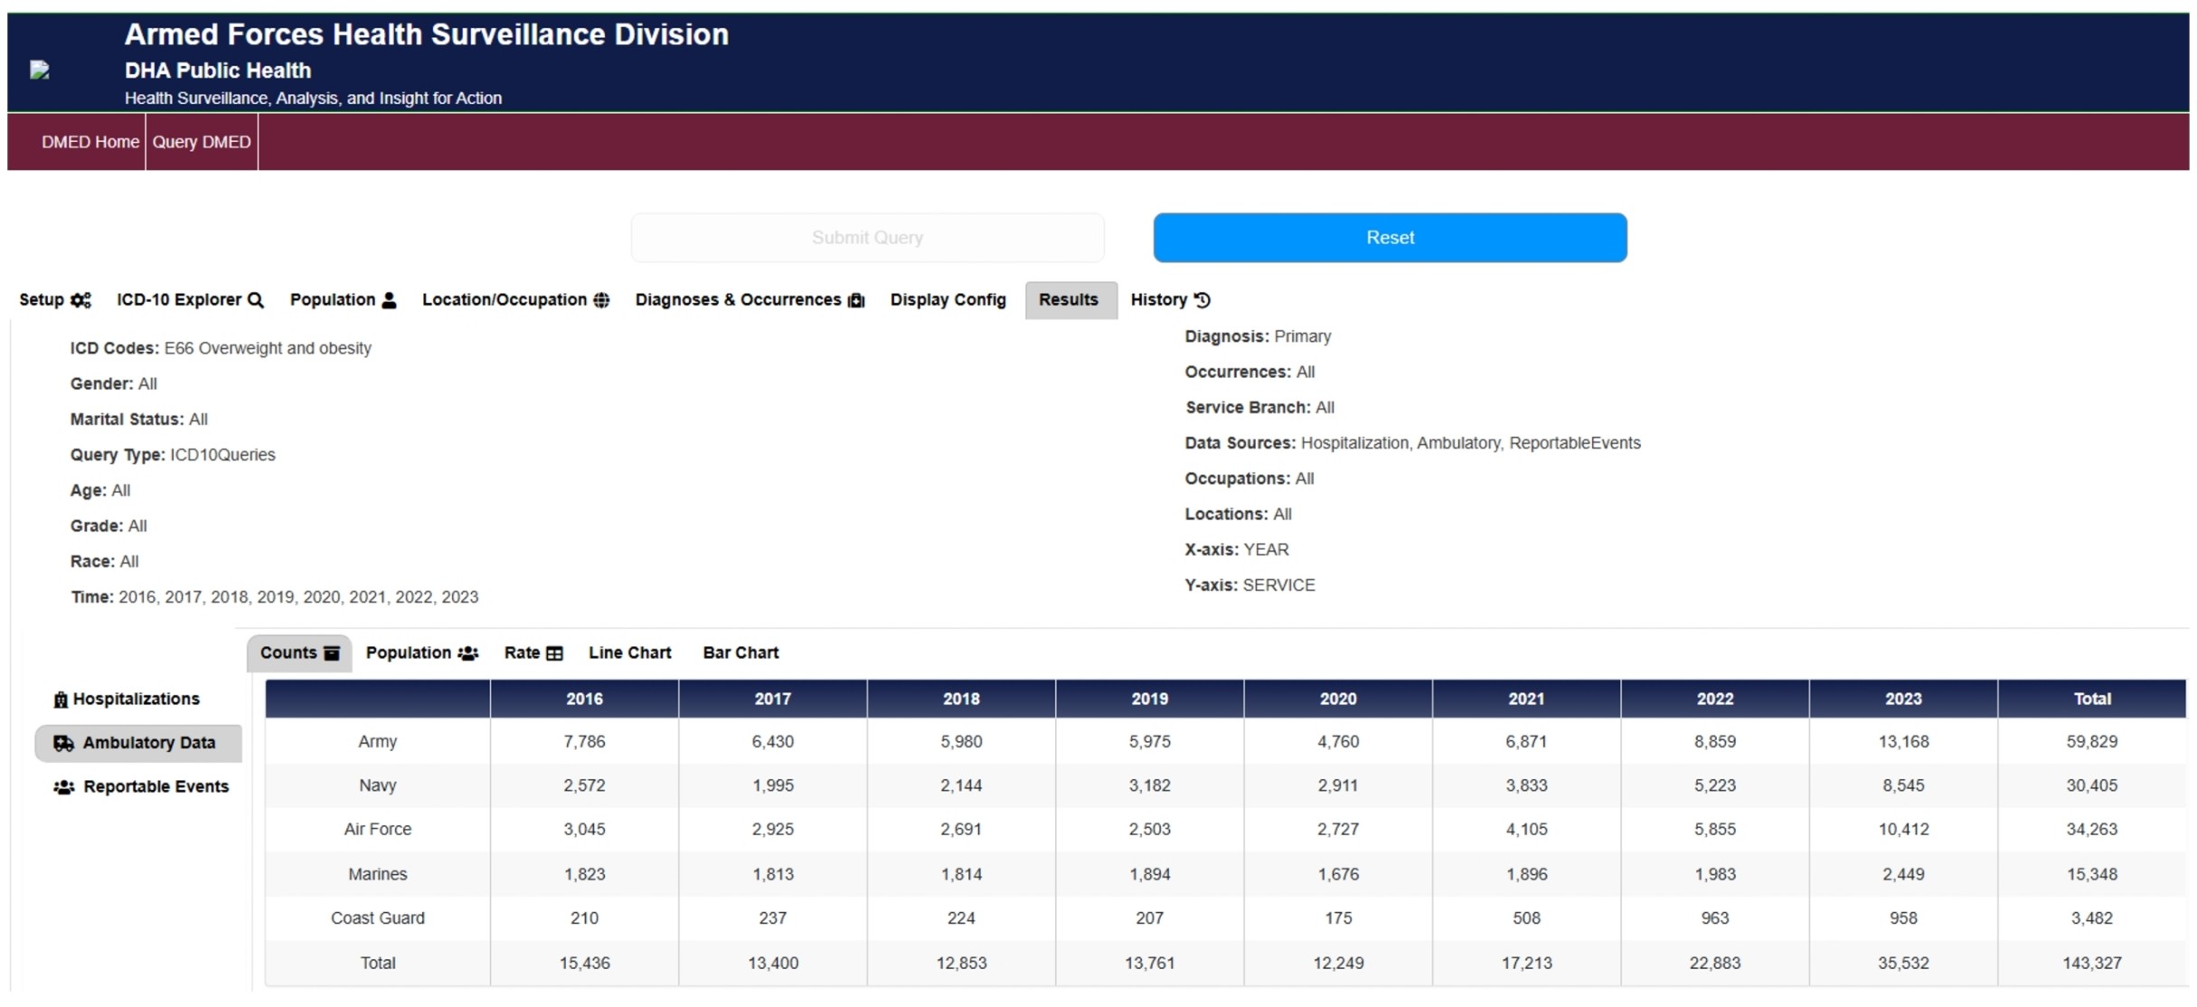Open the Bar Chart tab
The height and width of the screenshot is (1007, 2197).
pos(740,653)
